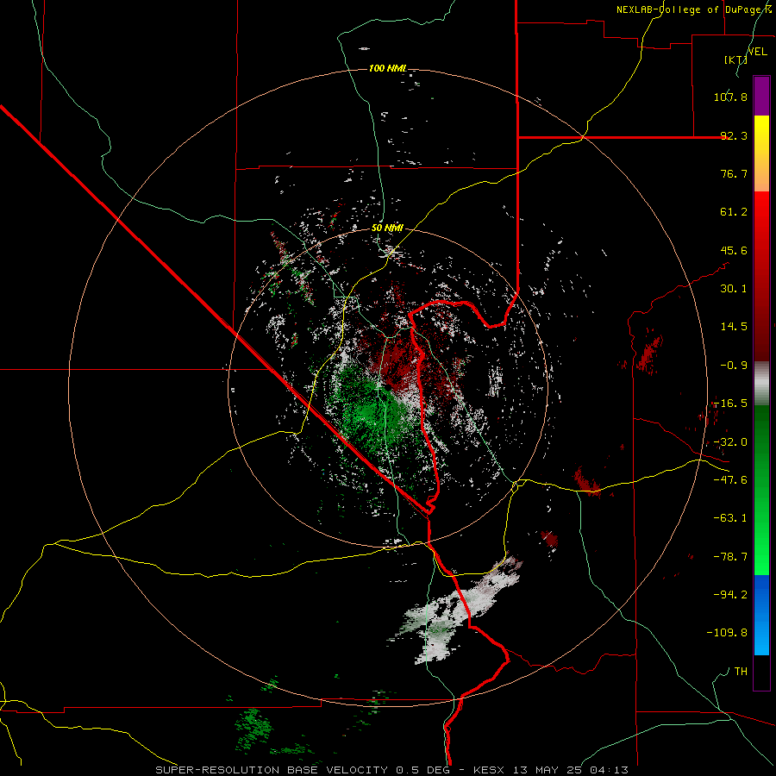Select the purple segment atop the color bar
Viewport: 776px width, 776px height.
click(761, 96)
